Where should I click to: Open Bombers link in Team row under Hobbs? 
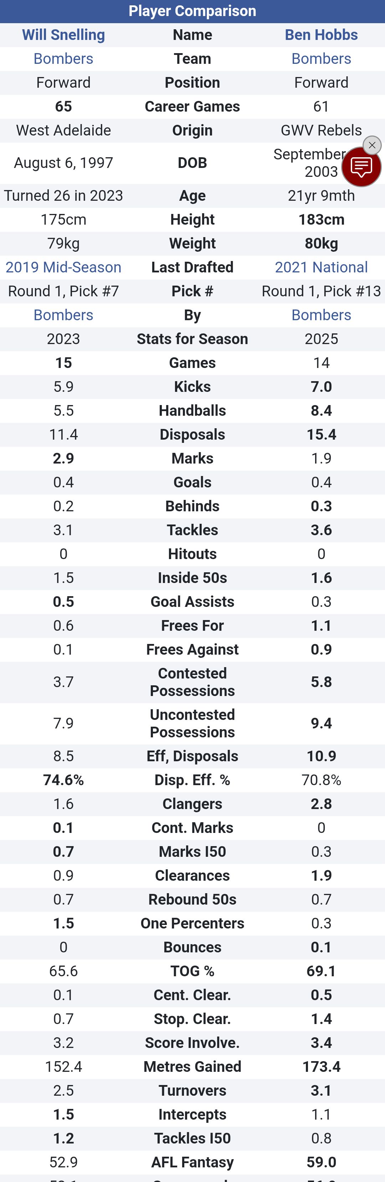[321, 59]
